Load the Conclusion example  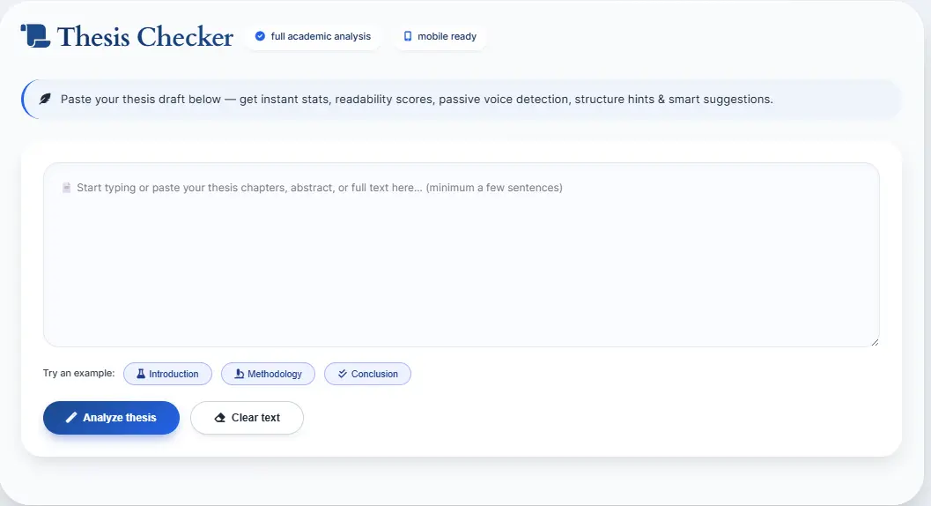click(367, 374)
